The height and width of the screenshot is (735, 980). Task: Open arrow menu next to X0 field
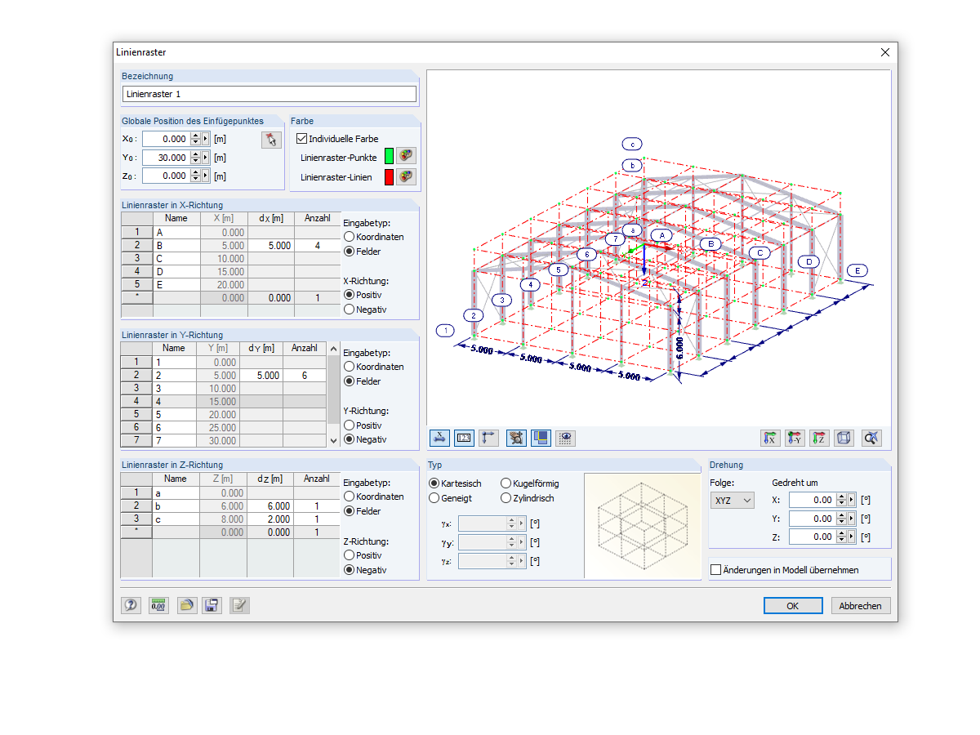pyautogui.click(x=205, y=139)
